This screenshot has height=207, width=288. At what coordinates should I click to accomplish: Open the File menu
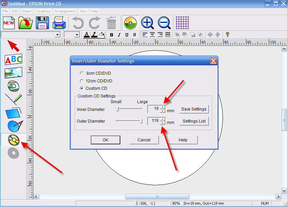click(5, 11)
